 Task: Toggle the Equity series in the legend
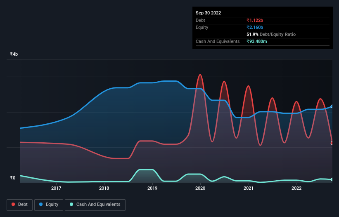pos(49,205)
